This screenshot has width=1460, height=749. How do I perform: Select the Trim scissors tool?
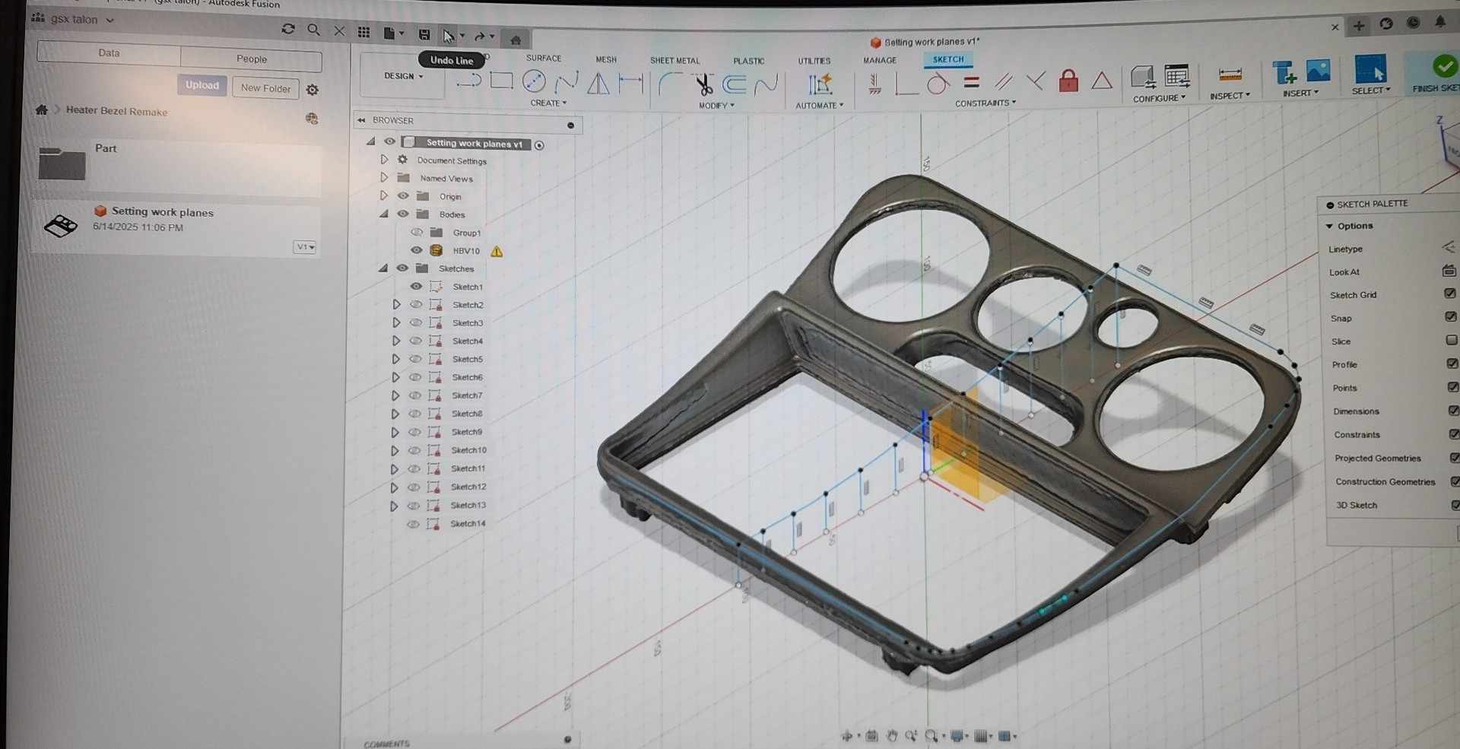(x=703, y=84)
